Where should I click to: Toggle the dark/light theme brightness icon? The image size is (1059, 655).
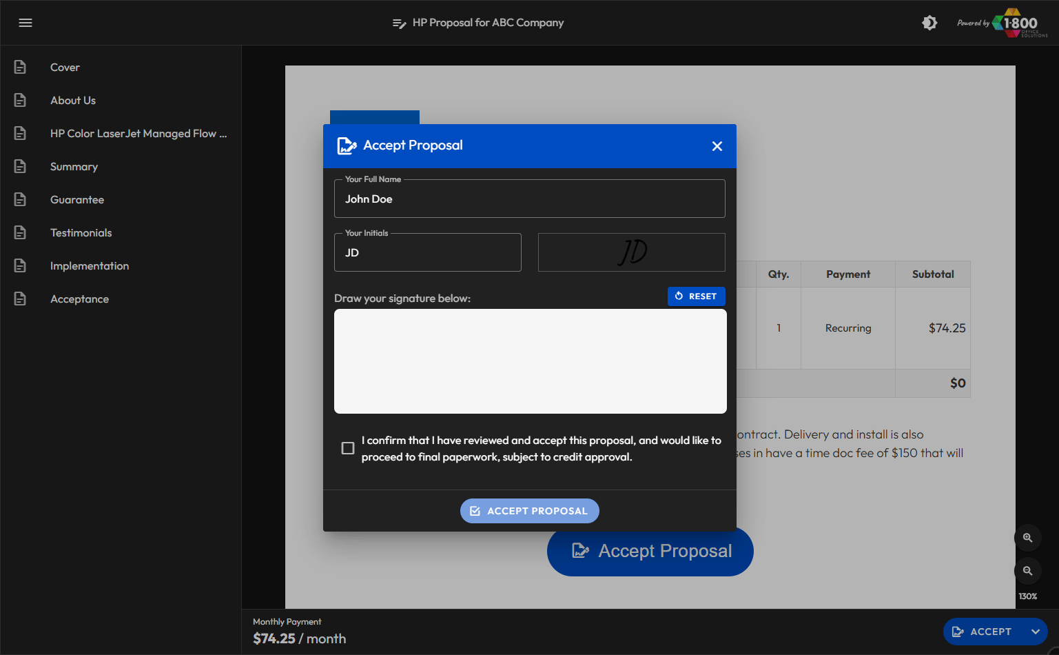coord(929,23)
